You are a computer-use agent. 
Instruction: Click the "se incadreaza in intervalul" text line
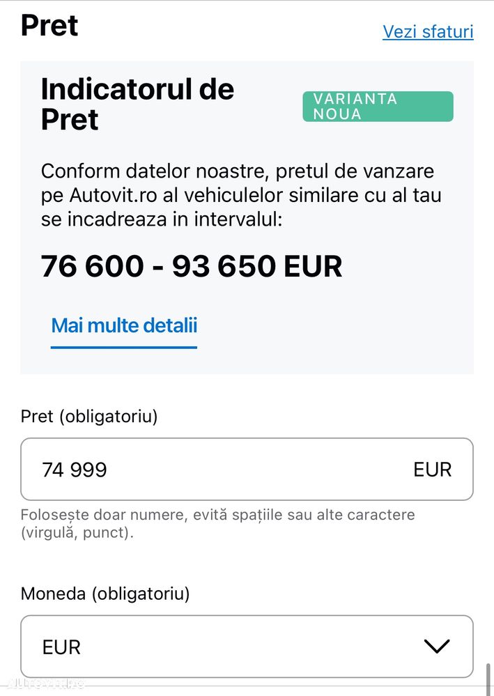tap(162, 220)
